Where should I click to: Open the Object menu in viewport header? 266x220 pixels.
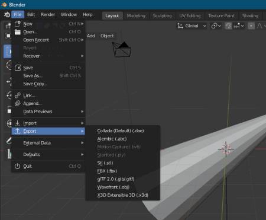pos(107,36)
